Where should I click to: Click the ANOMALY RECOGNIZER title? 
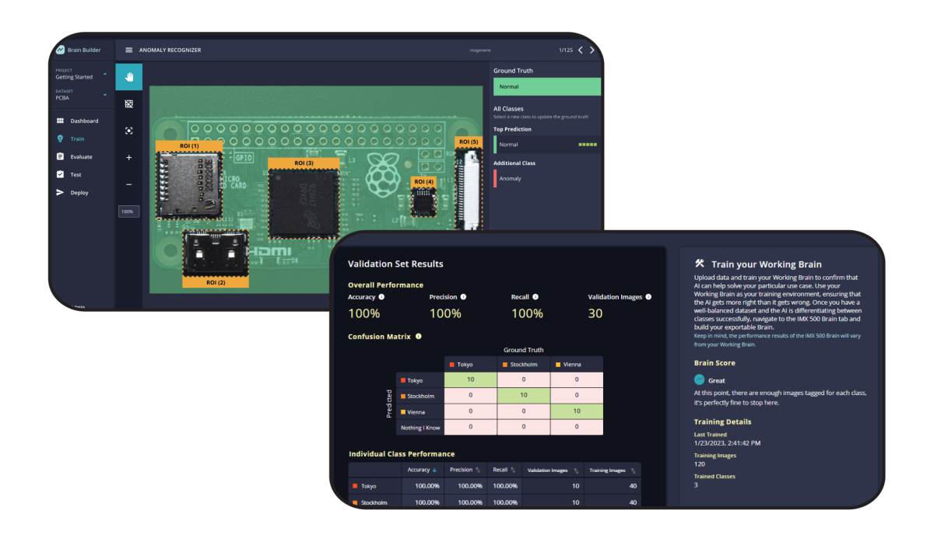[x=170, y=50]
